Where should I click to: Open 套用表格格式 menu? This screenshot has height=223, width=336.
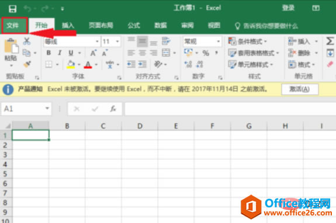point(253,53)
